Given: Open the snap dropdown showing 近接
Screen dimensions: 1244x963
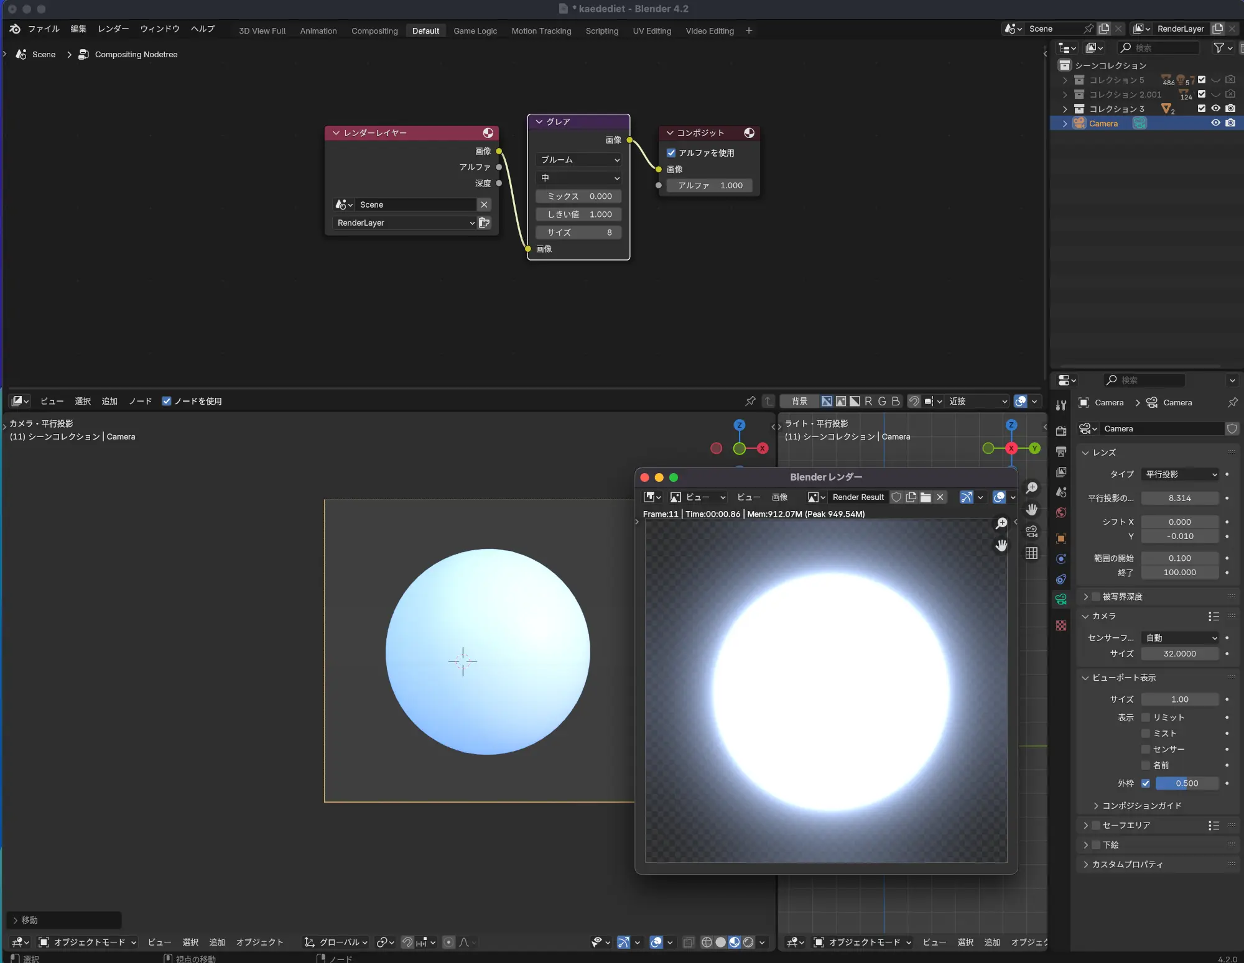Looking at the screenshot, I should click(978, 401).
